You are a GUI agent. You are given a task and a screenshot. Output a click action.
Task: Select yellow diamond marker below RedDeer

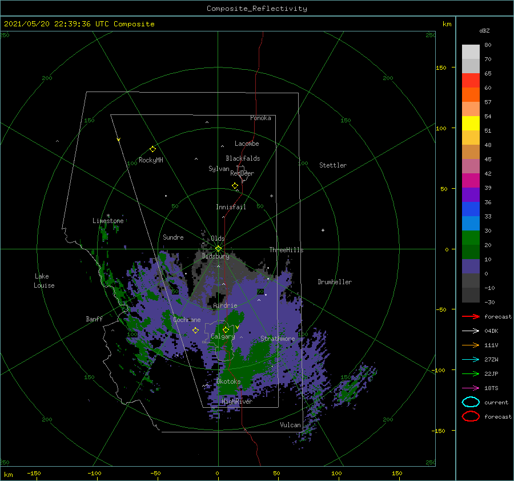235,186
